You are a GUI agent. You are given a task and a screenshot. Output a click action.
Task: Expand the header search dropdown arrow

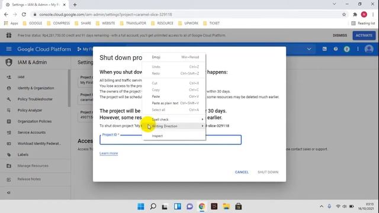tap(309, 49)
